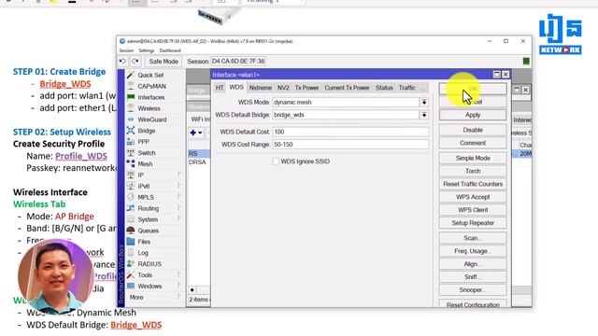Switch to the Traffic tab

pyautogui.click(x=407, y=88)
